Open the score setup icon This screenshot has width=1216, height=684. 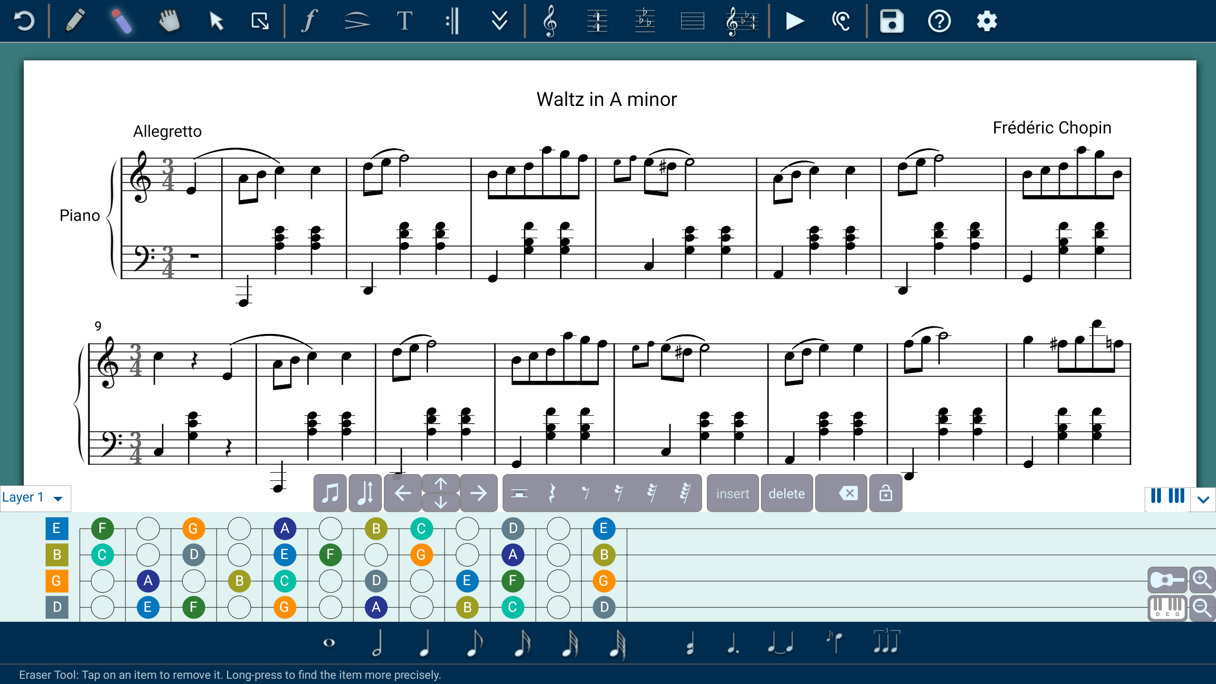pyautogui.click(x=741, y=21)
